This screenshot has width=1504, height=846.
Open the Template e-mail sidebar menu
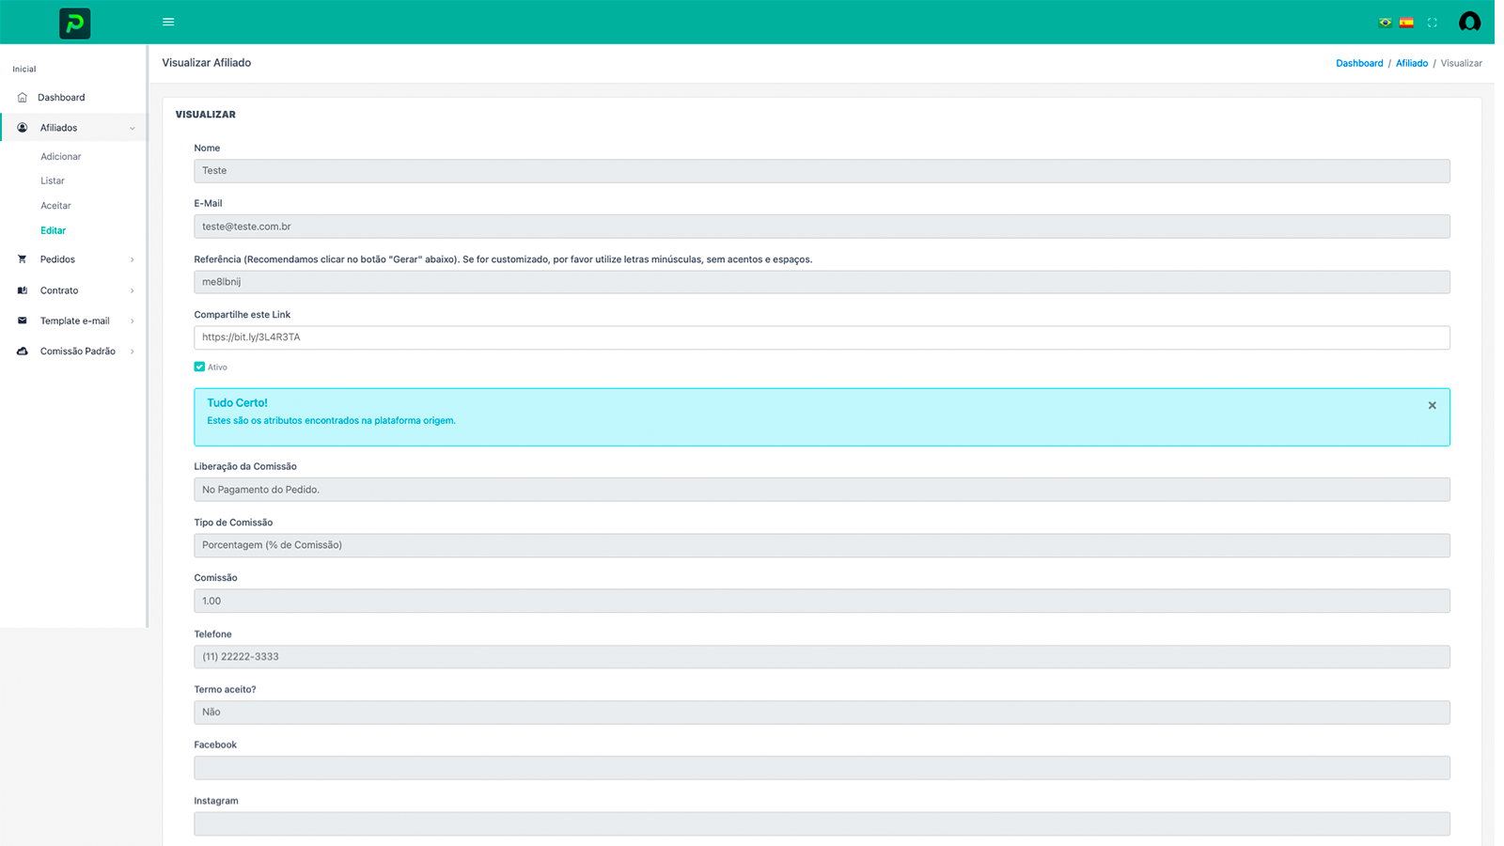(73, 321)
